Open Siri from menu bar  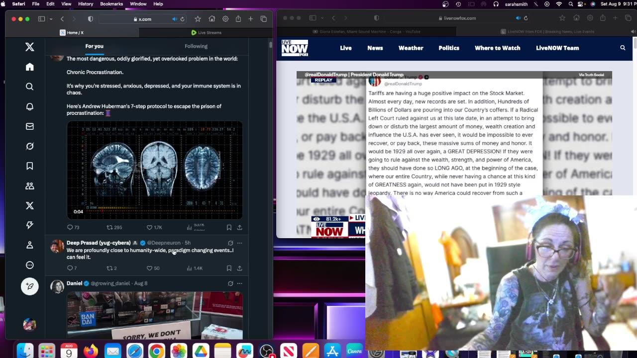[593, 4]
